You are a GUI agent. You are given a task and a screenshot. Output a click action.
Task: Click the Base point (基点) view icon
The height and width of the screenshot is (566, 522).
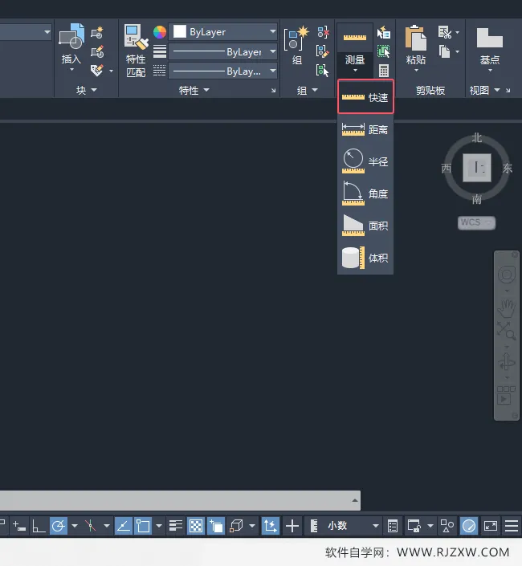pos(490,38)
